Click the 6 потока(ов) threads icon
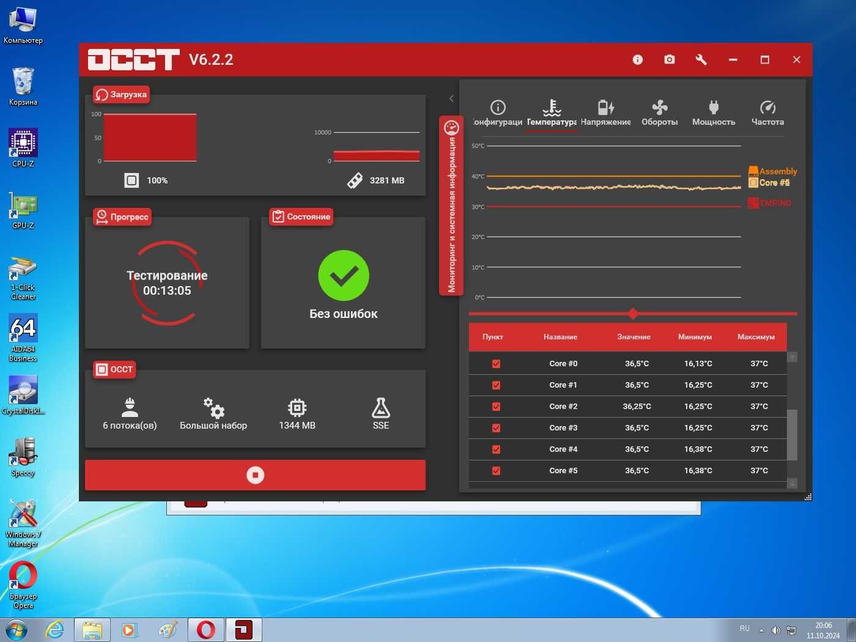Screen dimensions: 856x642 click(130, 407)
